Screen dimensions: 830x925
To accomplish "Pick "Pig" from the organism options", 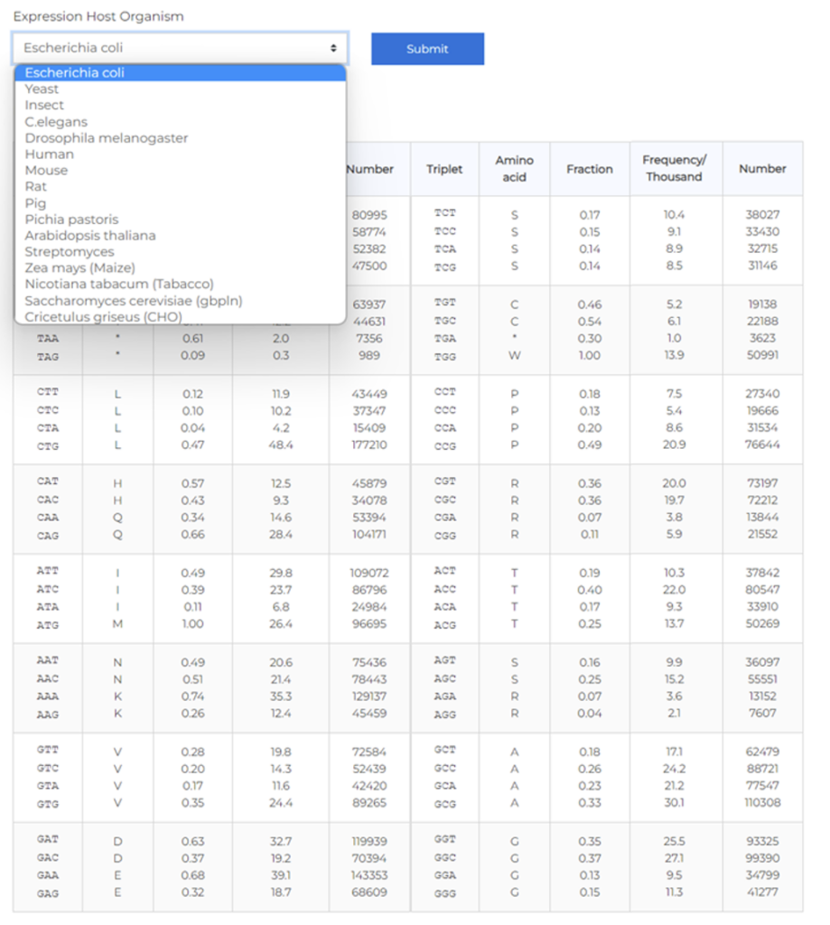I will click(34, 202).
